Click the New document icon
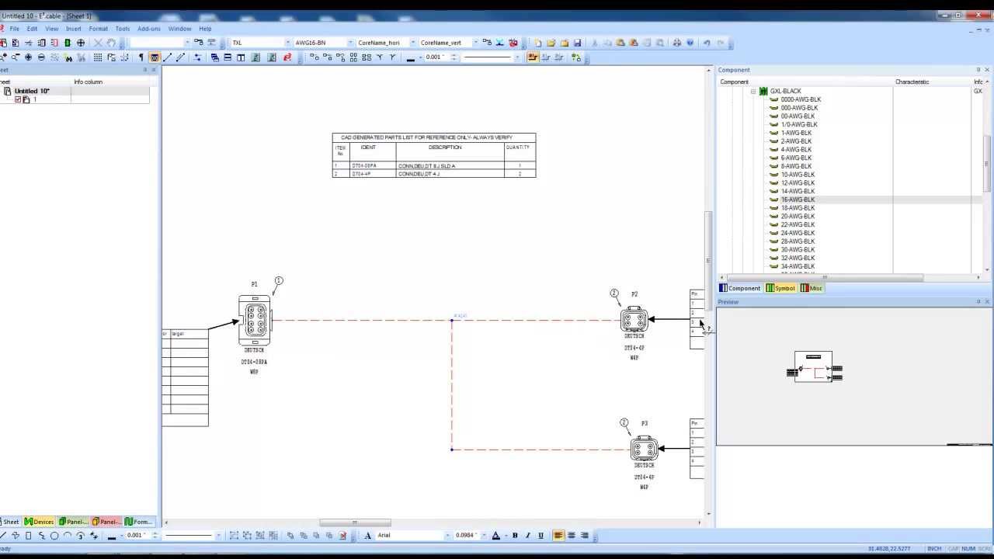Viewport: 994px width, 559px height. pos(538,43)
